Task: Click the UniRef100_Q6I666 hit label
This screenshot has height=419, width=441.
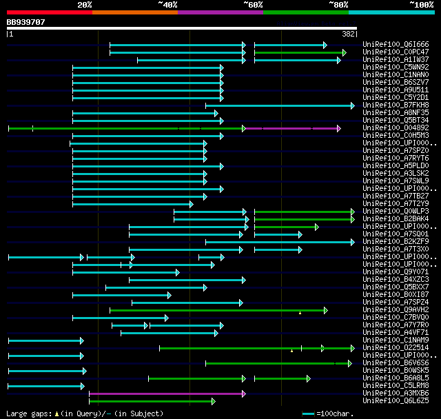Action: point(396,44)
